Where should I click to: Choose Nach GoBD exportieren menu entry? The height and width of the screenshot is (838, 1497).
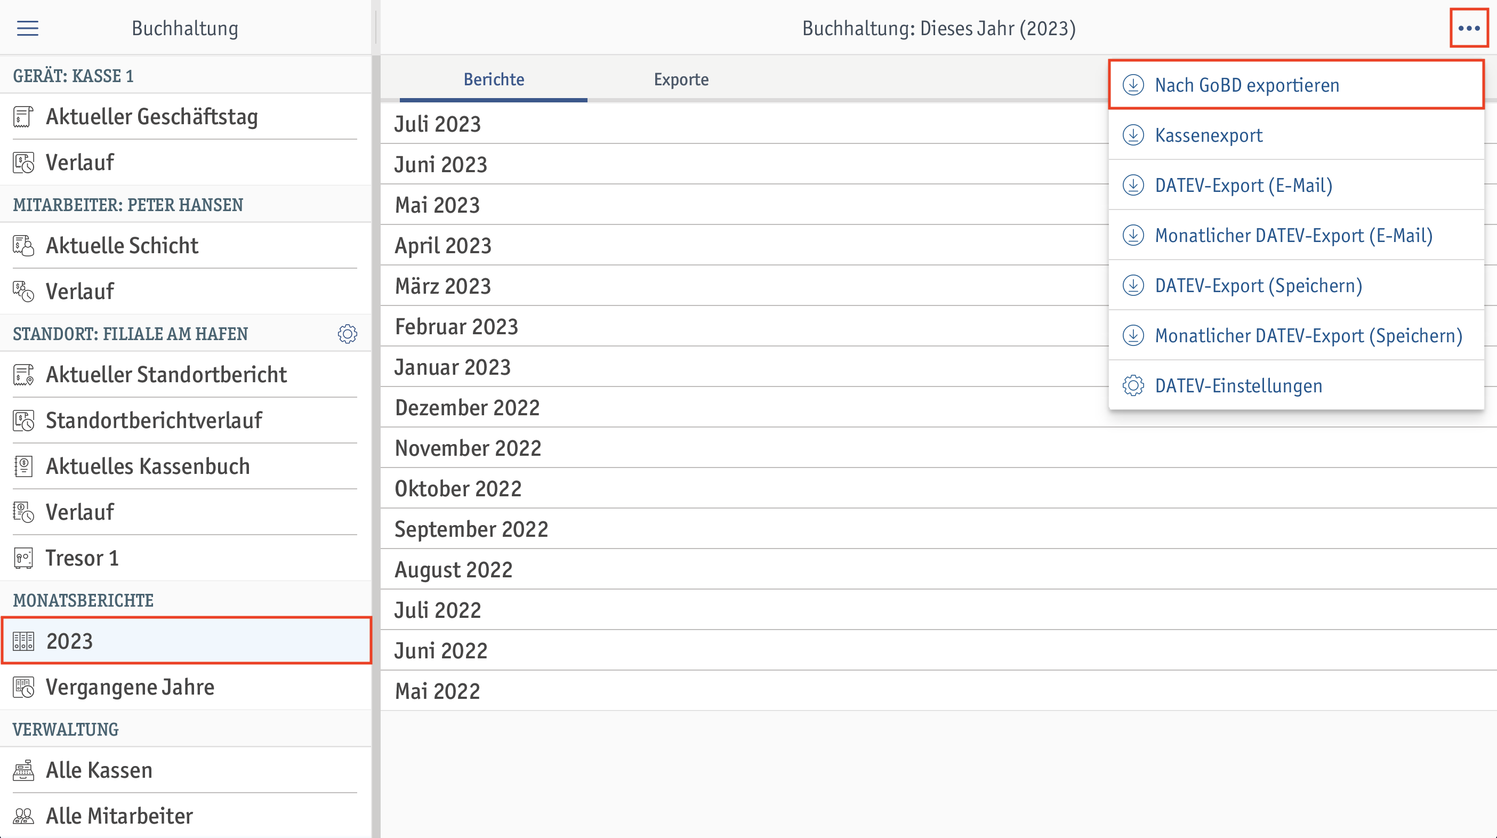click(1297, 85)
